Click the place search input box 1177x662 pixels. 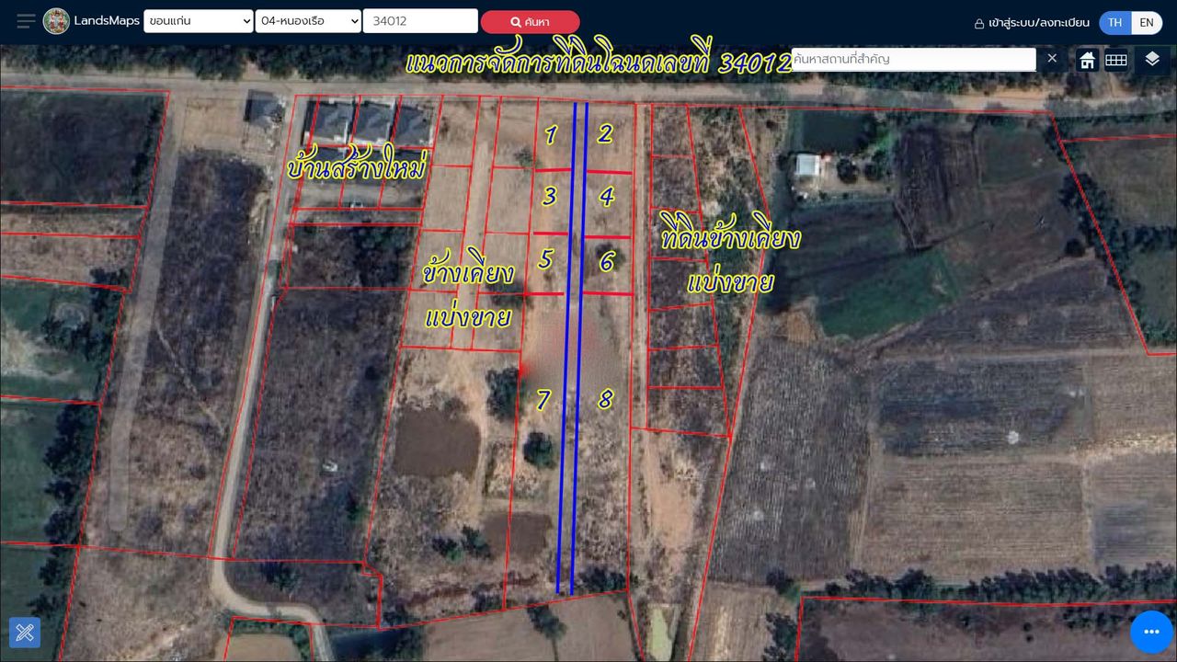[x=912, y=59]
